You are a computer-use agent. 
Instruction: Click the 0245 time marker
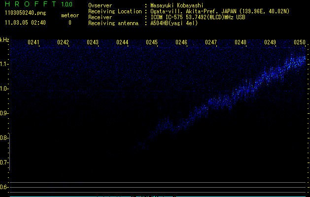(x=152, y=42)
